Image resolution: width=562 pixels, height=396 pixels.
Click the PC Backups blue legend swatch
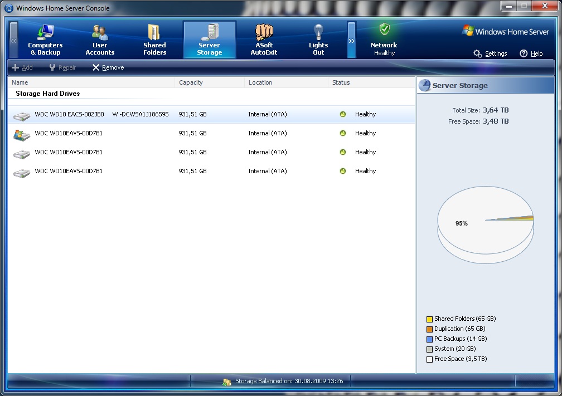pos(429,339)
